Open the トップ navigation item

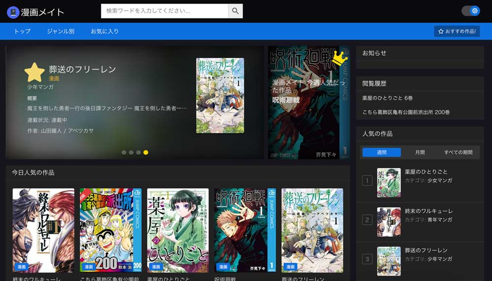22,31
